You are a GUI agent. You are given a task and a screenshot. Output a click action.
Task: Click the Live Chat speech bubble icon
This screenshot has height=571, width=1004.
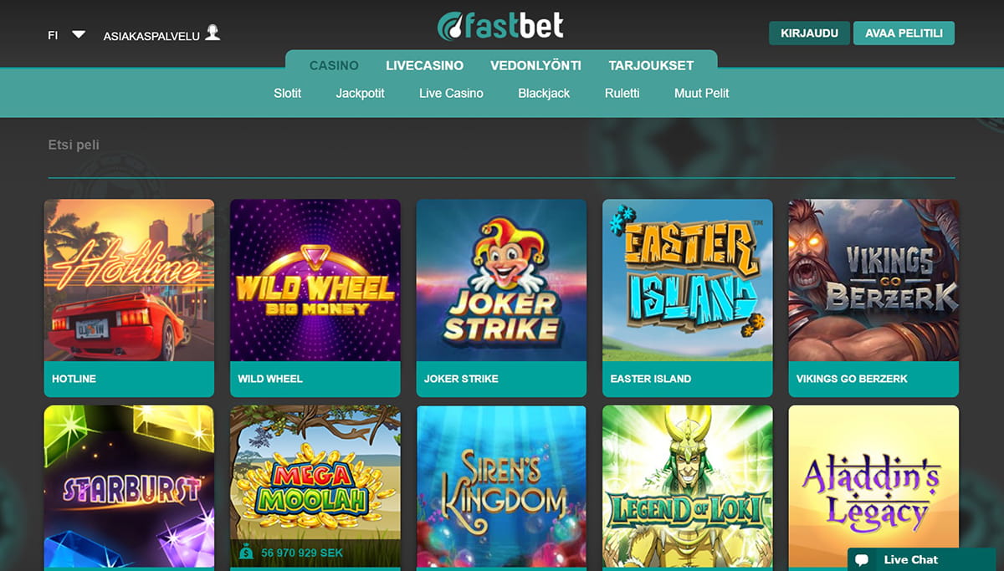pos(862,560)
